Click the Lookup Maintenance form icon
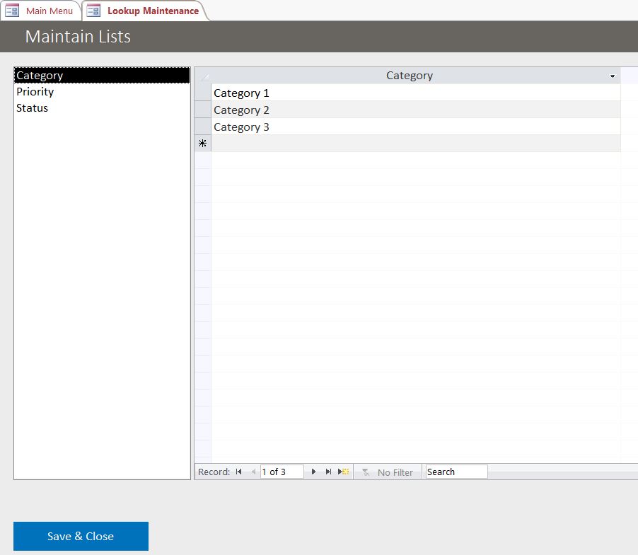This screenshot has width=638, height=555. [92, 11]
